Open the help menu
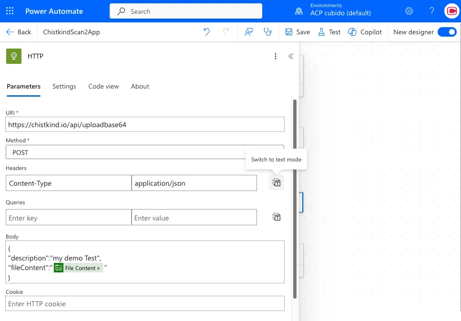The width and height of the screenshot is (461, 321). click(431, 10)
